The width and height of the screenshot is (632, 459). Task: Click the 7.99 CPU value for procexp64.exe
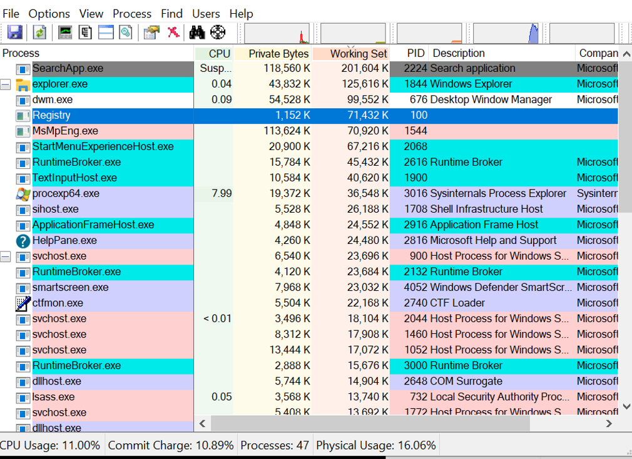222,194
